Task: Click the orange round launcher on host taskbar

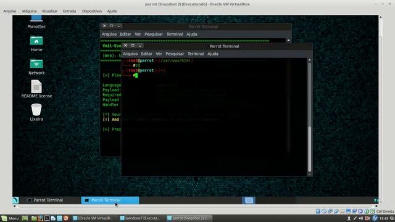Action: [x=66, y=218]
